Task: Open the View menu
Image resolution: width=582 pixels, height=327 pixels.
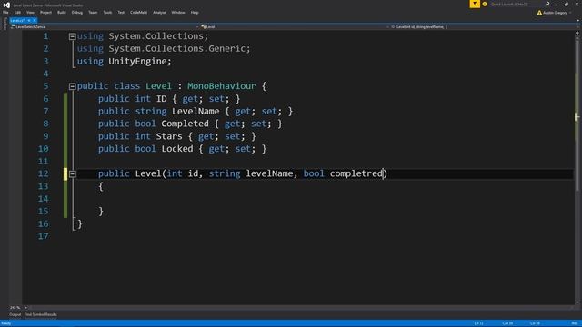Action: point(30,12)
